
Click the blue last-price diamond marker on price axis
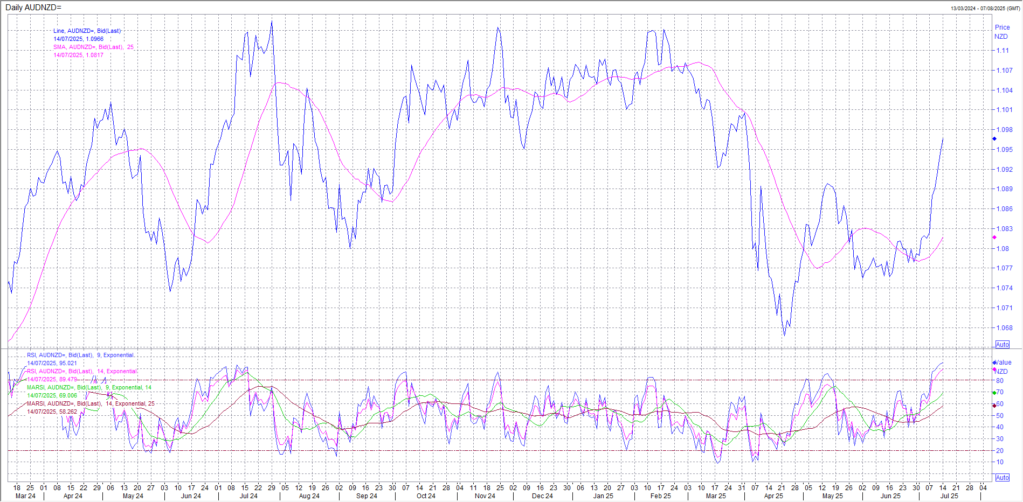click(x=994, y=139)
